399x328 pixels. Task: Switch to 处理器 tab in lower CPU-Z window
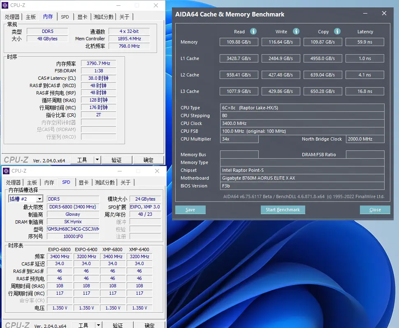(14, 182)
